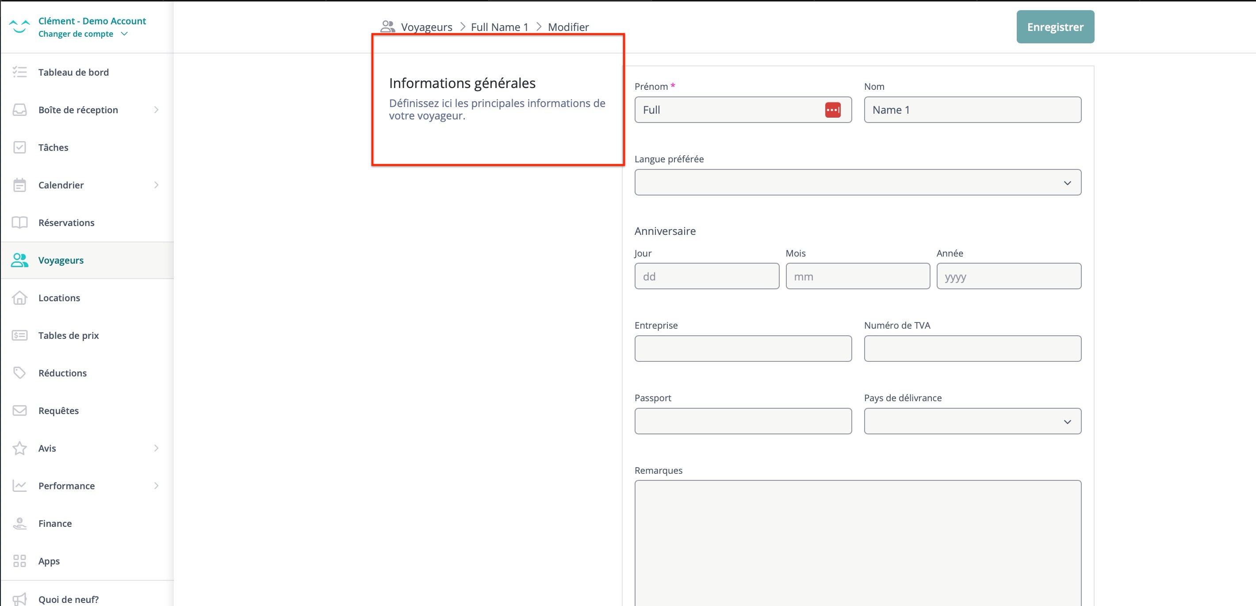Viewport: 1256px width, 606px height.
Task: Click the Tableau de bord checklist icon
Action: pyautogui.click(x=19, y=72)
